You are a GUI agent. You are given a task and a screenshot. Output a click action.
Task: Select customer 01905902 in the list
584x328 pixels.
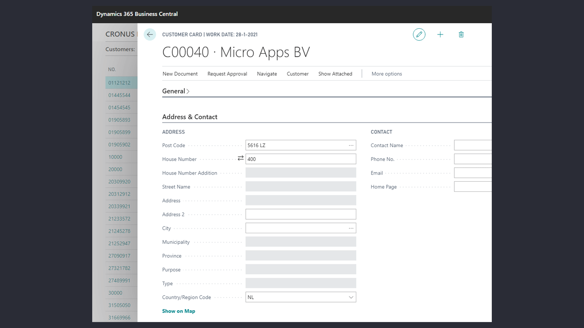pos(120,144)
